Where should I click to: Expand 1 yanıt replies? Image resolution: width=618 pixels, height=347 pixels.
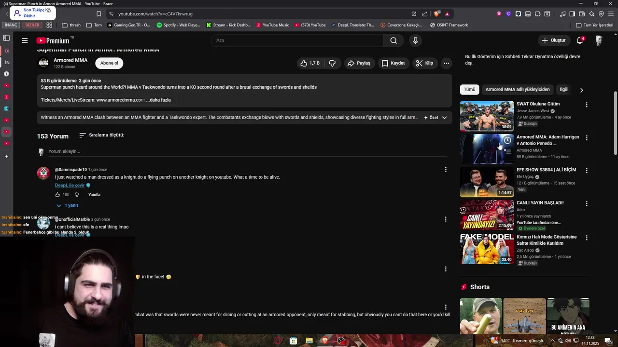(x=67, y=205)
